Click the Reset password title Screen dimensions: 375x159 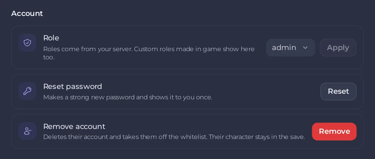coord(73,86)
